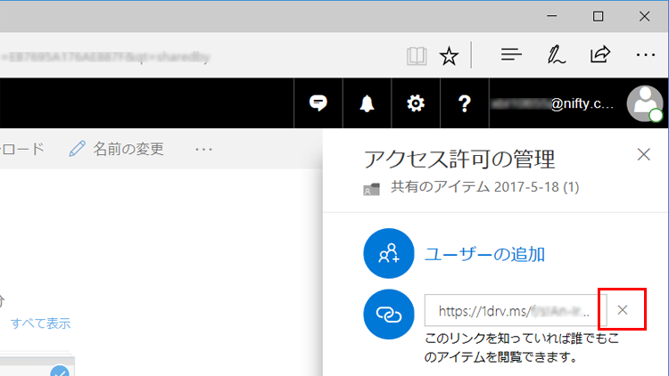The width and height of the screenshot is (669, 376).
Task: Toggle the blue checkmark on the item tile
Action: [60, 372]
